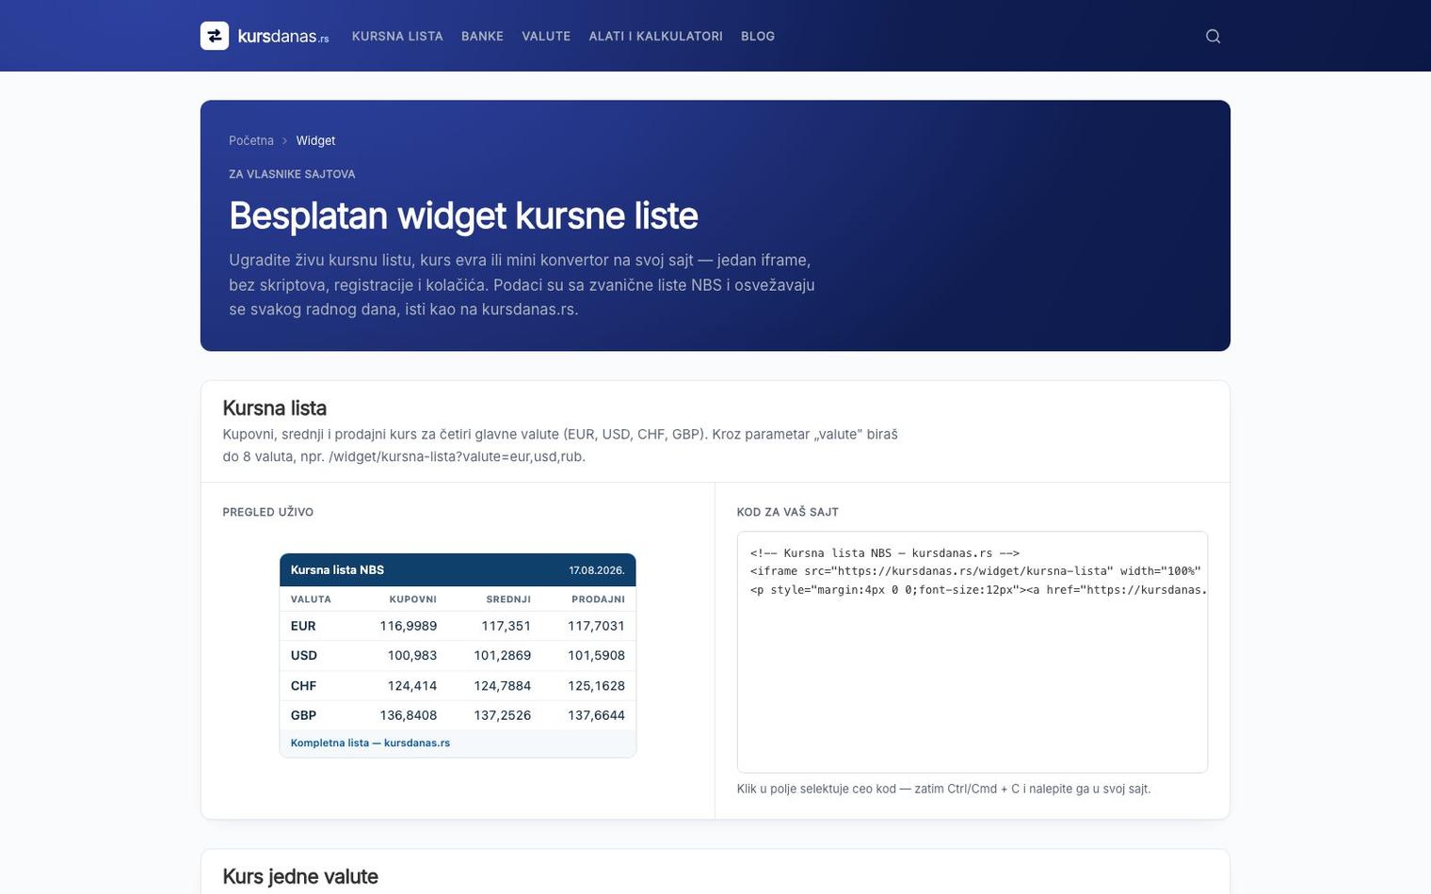The height and width of the screenshot is (894, 1431).
Task: Click the KUPOVNI column header
Action: click(x=413, y=599)
